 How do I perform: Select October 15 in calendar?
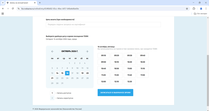point(62,73)
